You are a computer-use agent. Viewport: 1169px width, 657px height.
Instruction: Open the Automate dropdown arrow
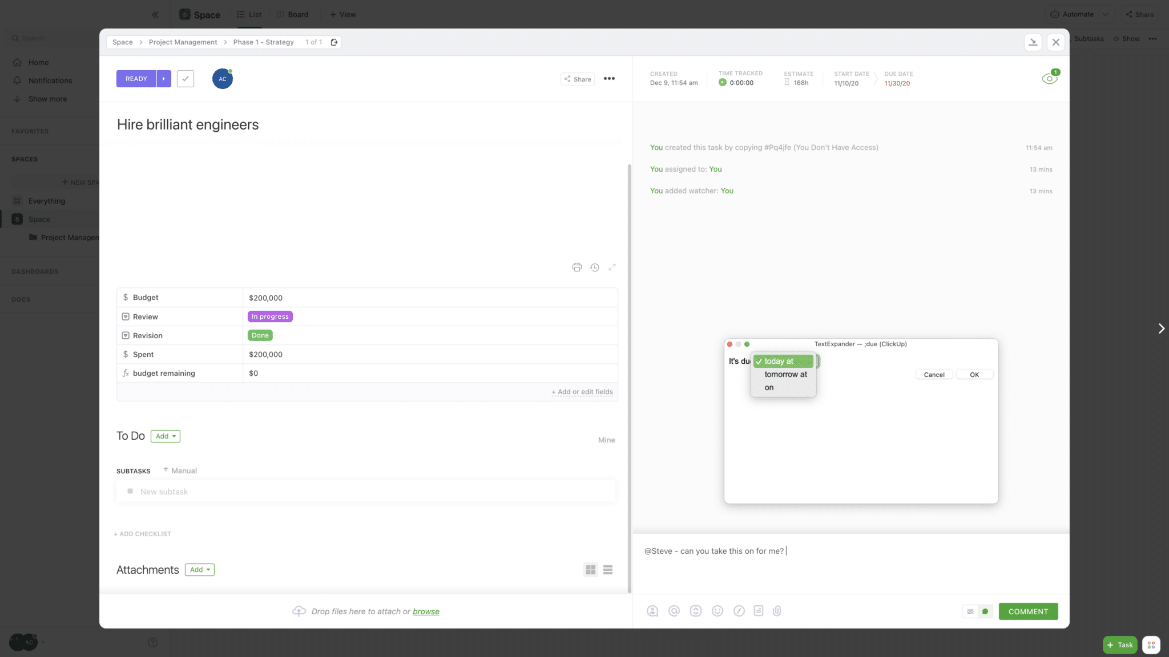click(x=1106, y=14)
